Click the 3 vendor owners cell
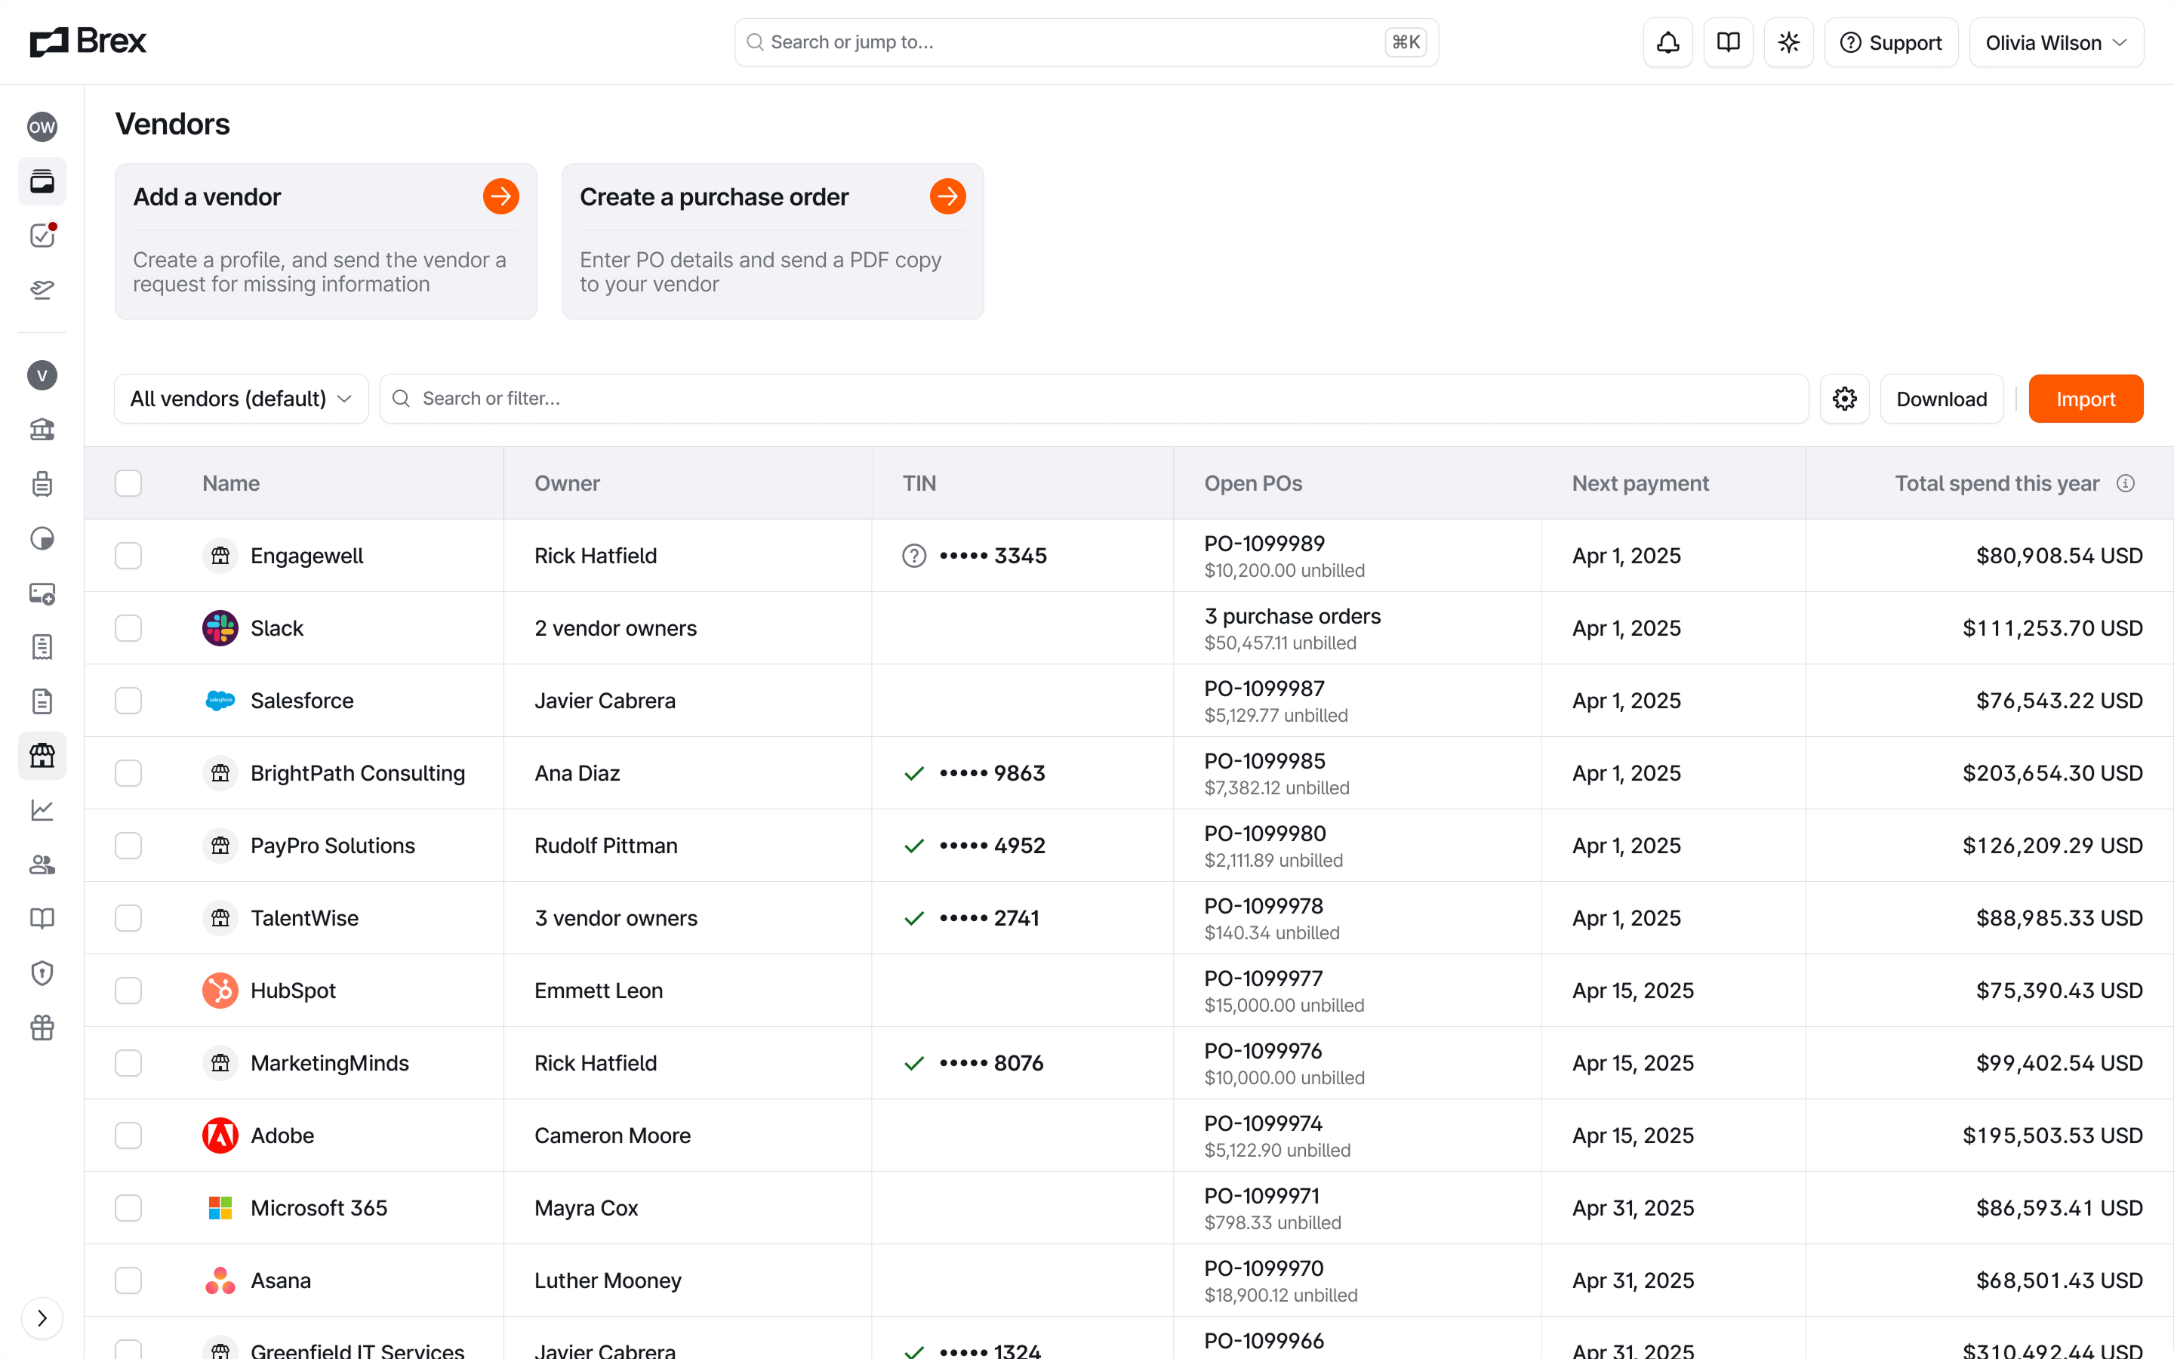2174x1359 pixels. click(x=615, y=917)
